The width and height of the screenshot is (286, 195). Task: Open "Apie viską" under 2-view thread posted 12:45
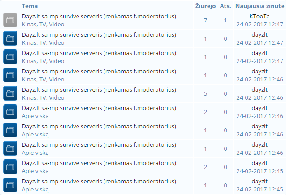coord(35,171)
